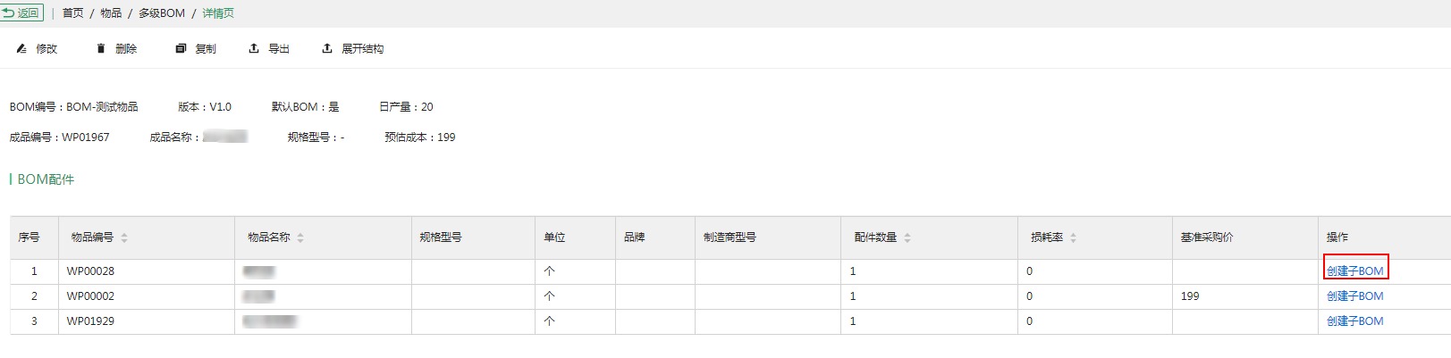
Task: Create sub-BOM for WP00028
Action: pyautogui.click(x=1354, y=271)
